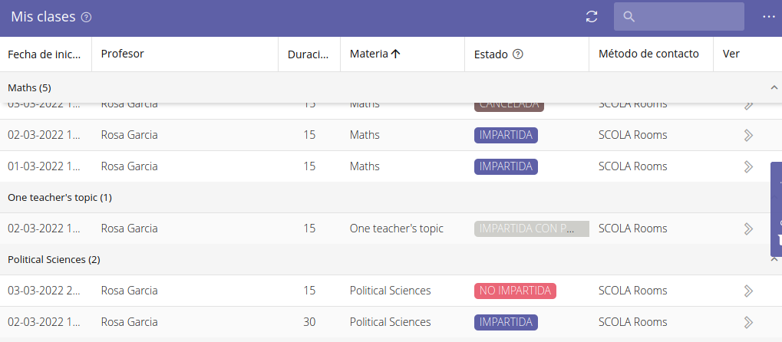This screenshot has height=342, width=782.
Task: Click the grey IMPARTIDA CON P... status badge
Action: click(531, 229)
